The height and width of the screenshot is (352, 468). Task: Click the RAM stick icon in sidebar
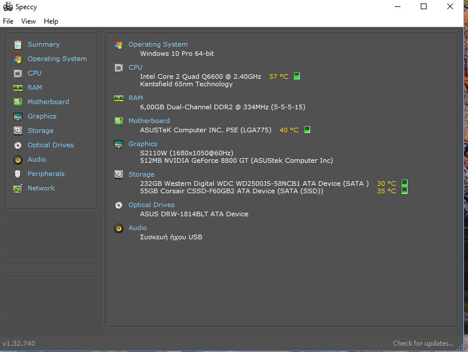[x=18, y=87]
